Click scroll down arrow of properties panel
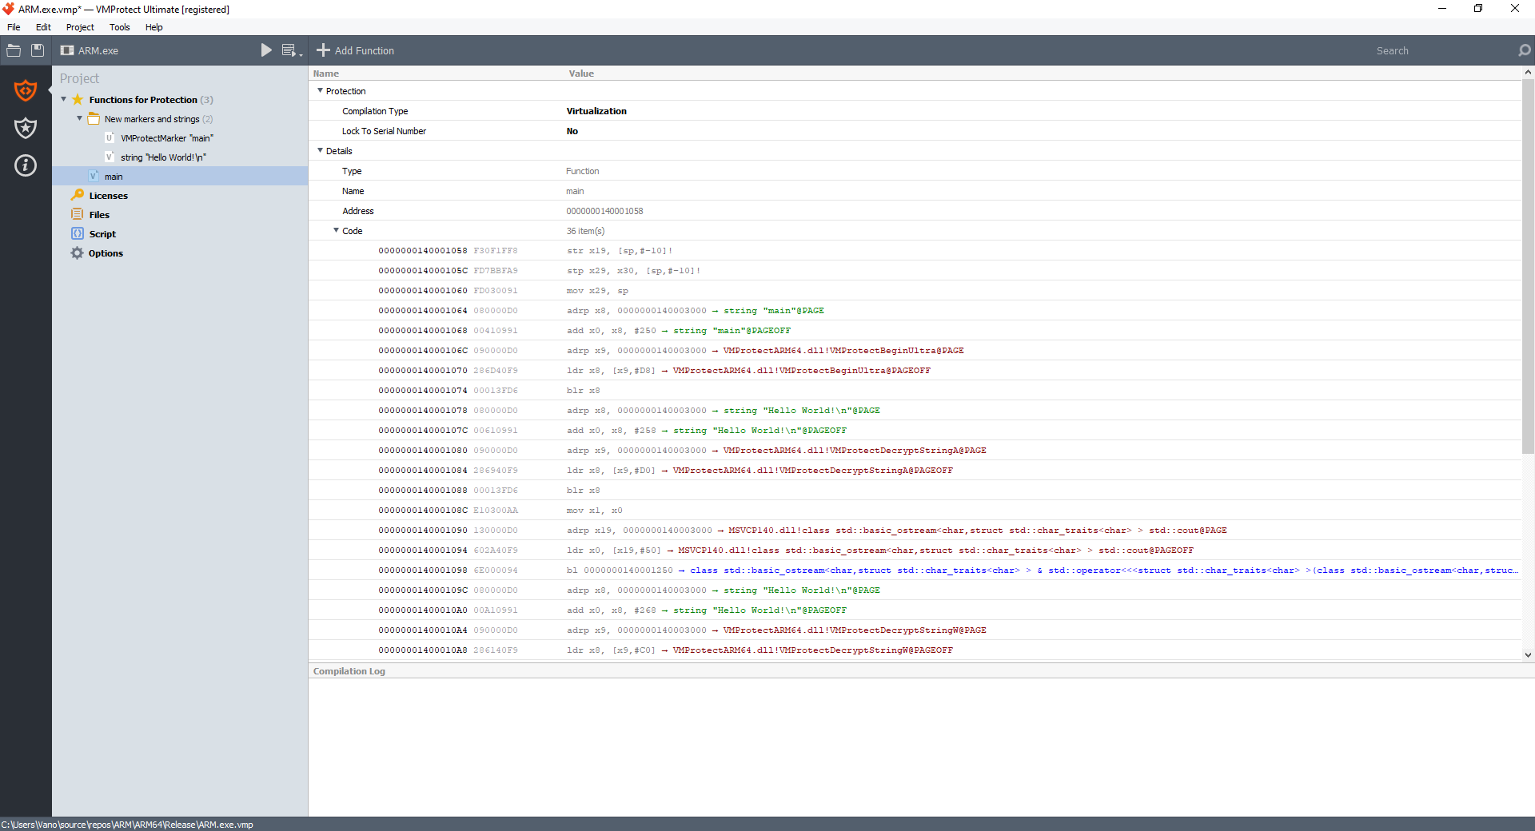This screenshot has height=831, width=1535. 1528,654
